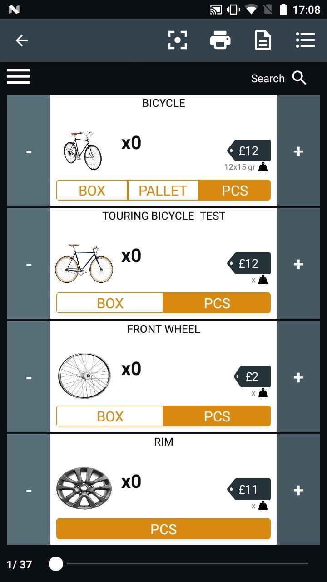Click the printer icon
Screen dimensions: 327x582
point(220,40)
